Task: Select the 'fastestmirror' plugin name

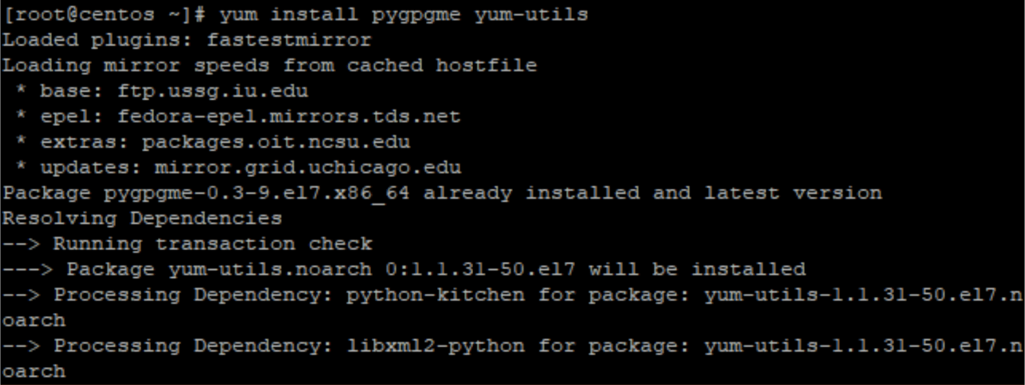Action: tap(289, 40)
